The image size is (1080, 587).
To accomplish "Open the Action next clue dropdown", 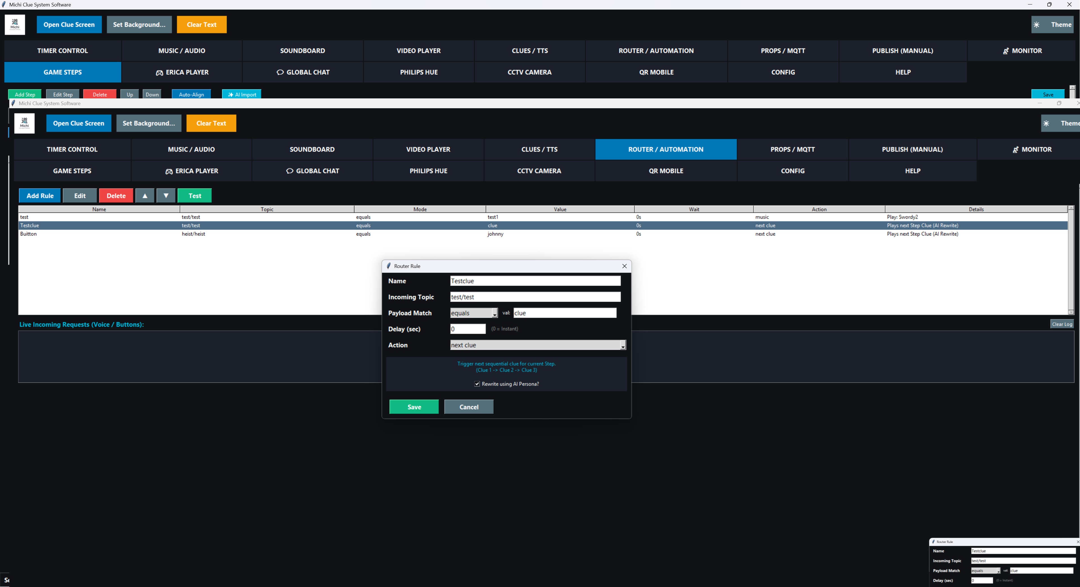I will [623, 345].
